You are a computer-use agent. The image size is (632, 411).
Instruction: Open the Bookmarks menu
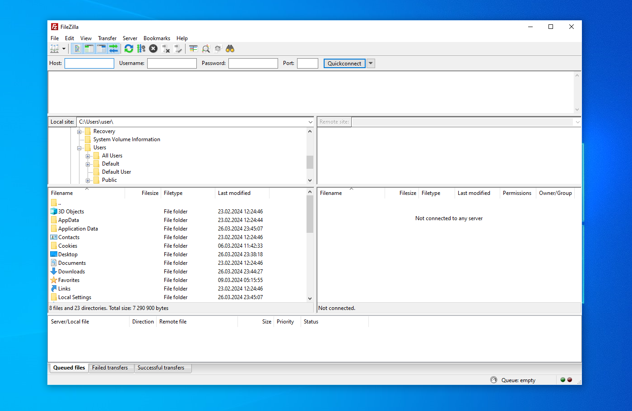click(157, 38)
